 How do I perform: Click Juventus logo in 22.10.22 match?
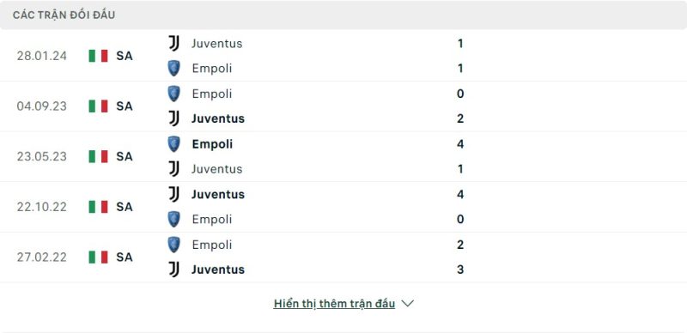coord(174,194)
